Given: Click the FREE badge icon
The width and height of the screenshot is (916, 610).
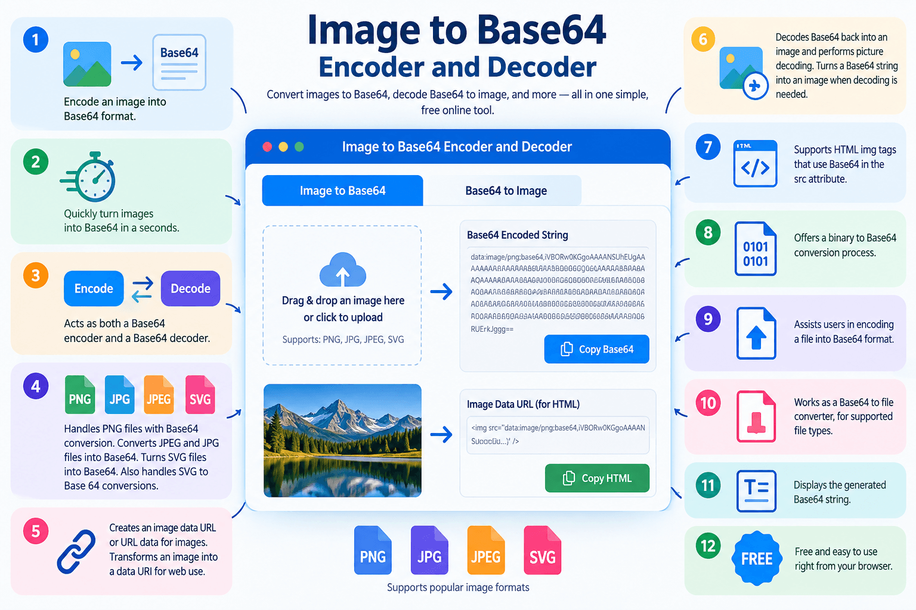Looking at the screenshot, I should pyautogui.click(x=757, y=559).
